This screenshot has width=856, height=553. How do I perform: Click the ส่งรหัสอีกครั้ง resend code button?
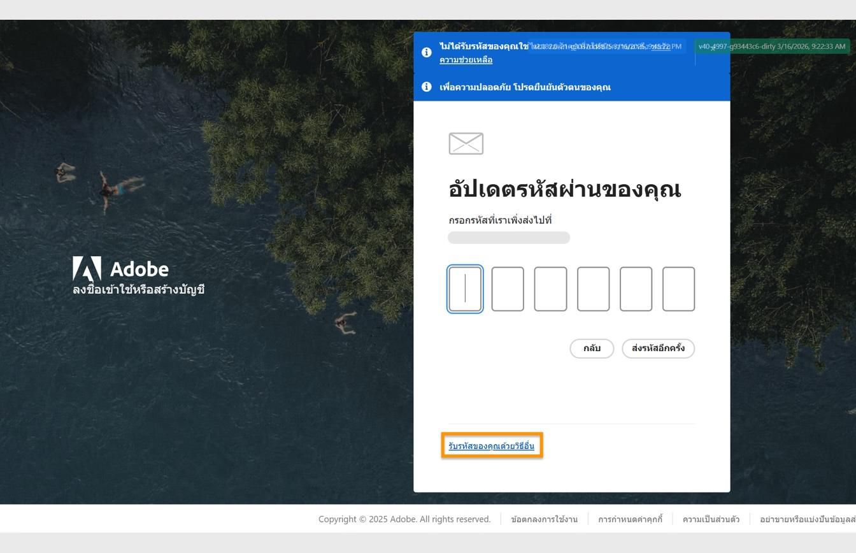[658, 348]
